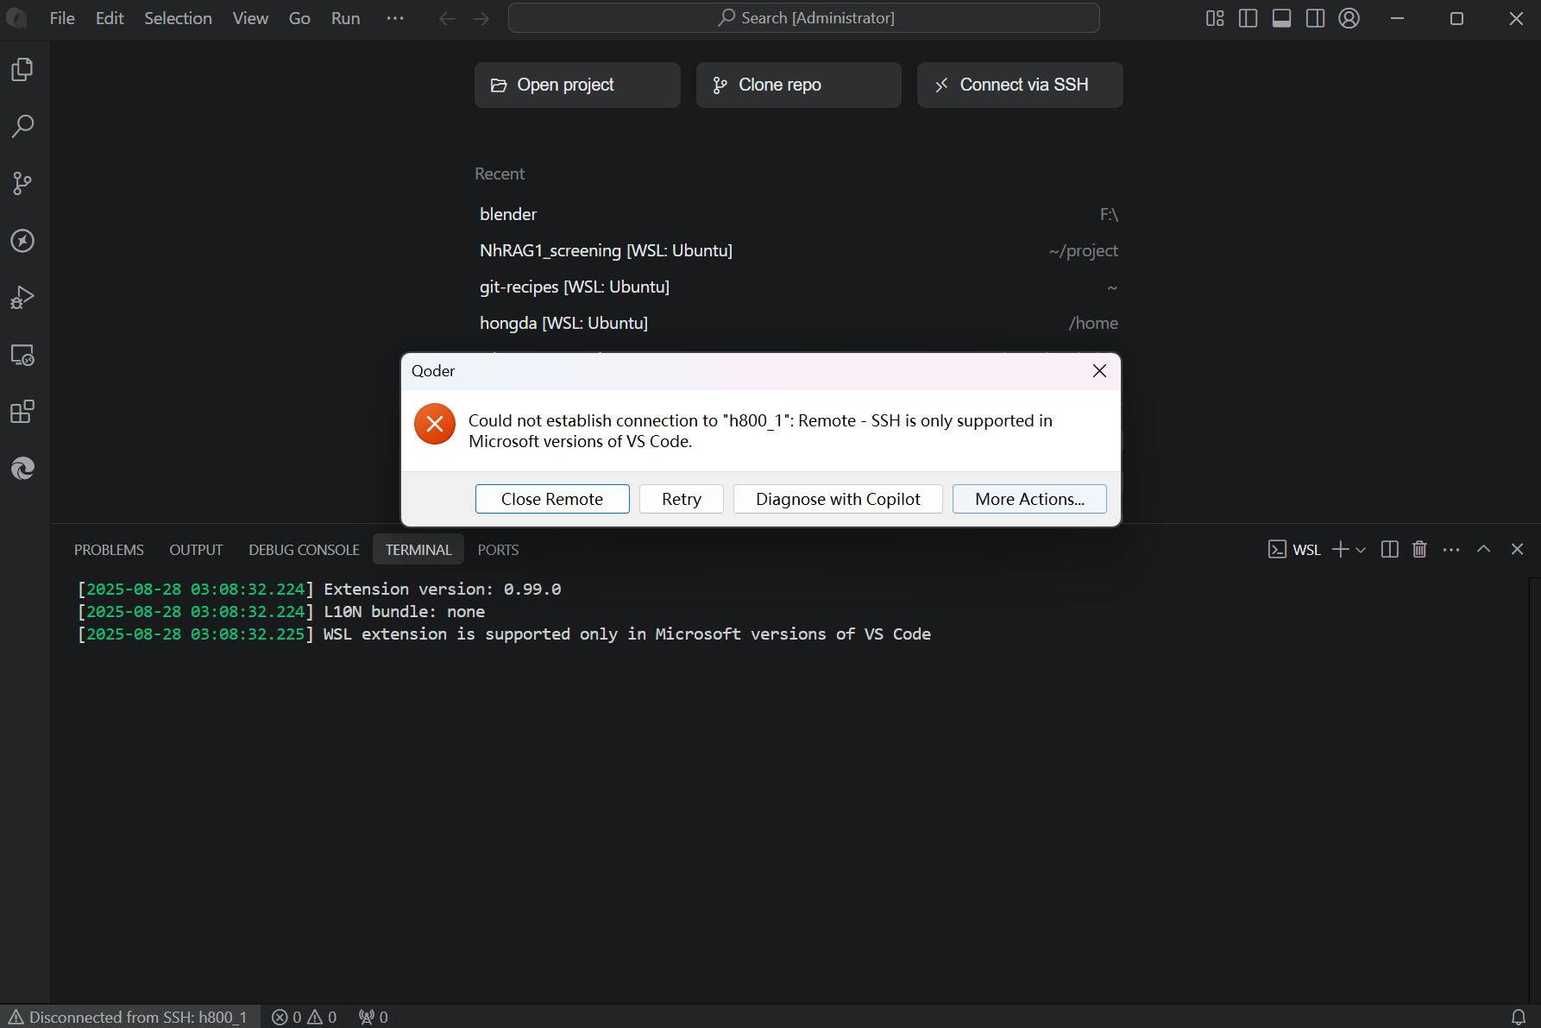
Task: Toggle the primary side bar
Action: tap(1248, 18)
